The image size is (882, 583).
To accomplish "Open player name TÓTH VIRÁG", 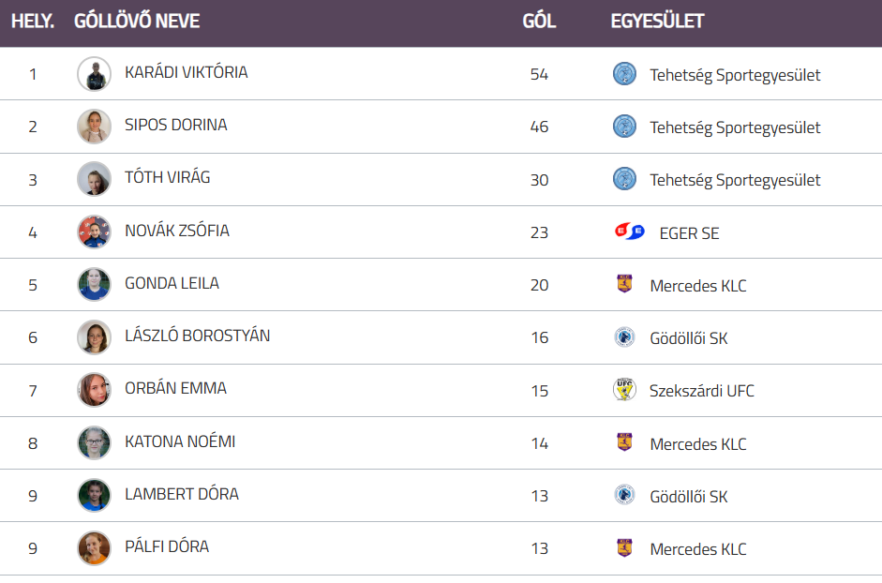I will (167, 177).
